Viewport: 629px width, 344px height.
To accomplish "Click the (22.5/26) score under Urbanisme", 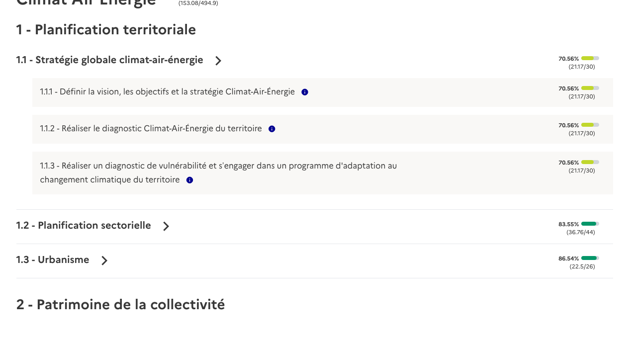I will click(582, 266).
